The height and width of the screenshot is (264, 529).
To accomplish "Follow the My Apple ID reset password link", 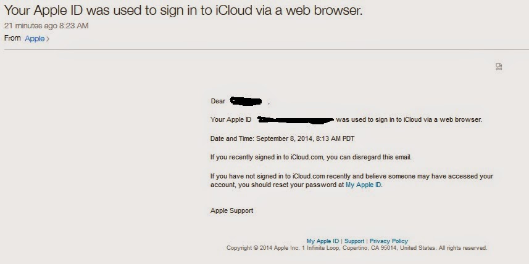I will coord(364,185).
